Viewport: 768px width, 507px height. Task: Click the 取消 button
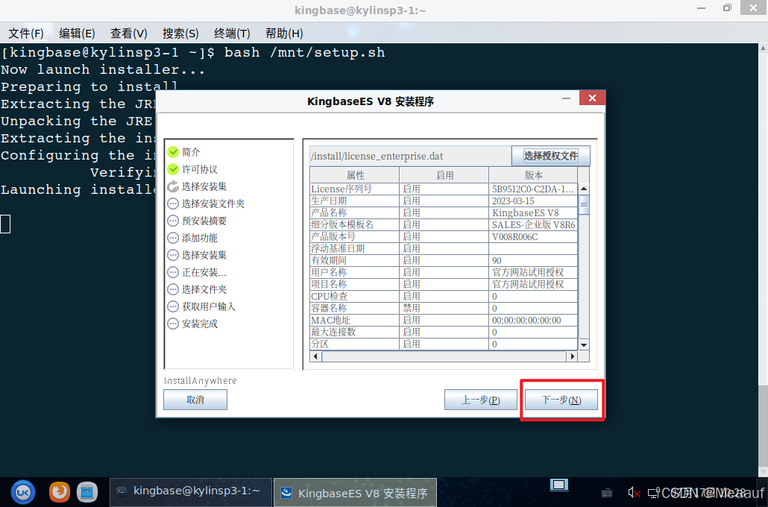coord(195,400)
